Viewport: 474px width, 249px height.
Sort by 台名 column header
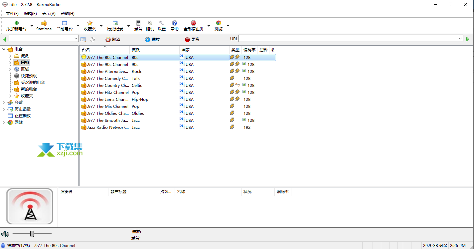pos(104,50)
